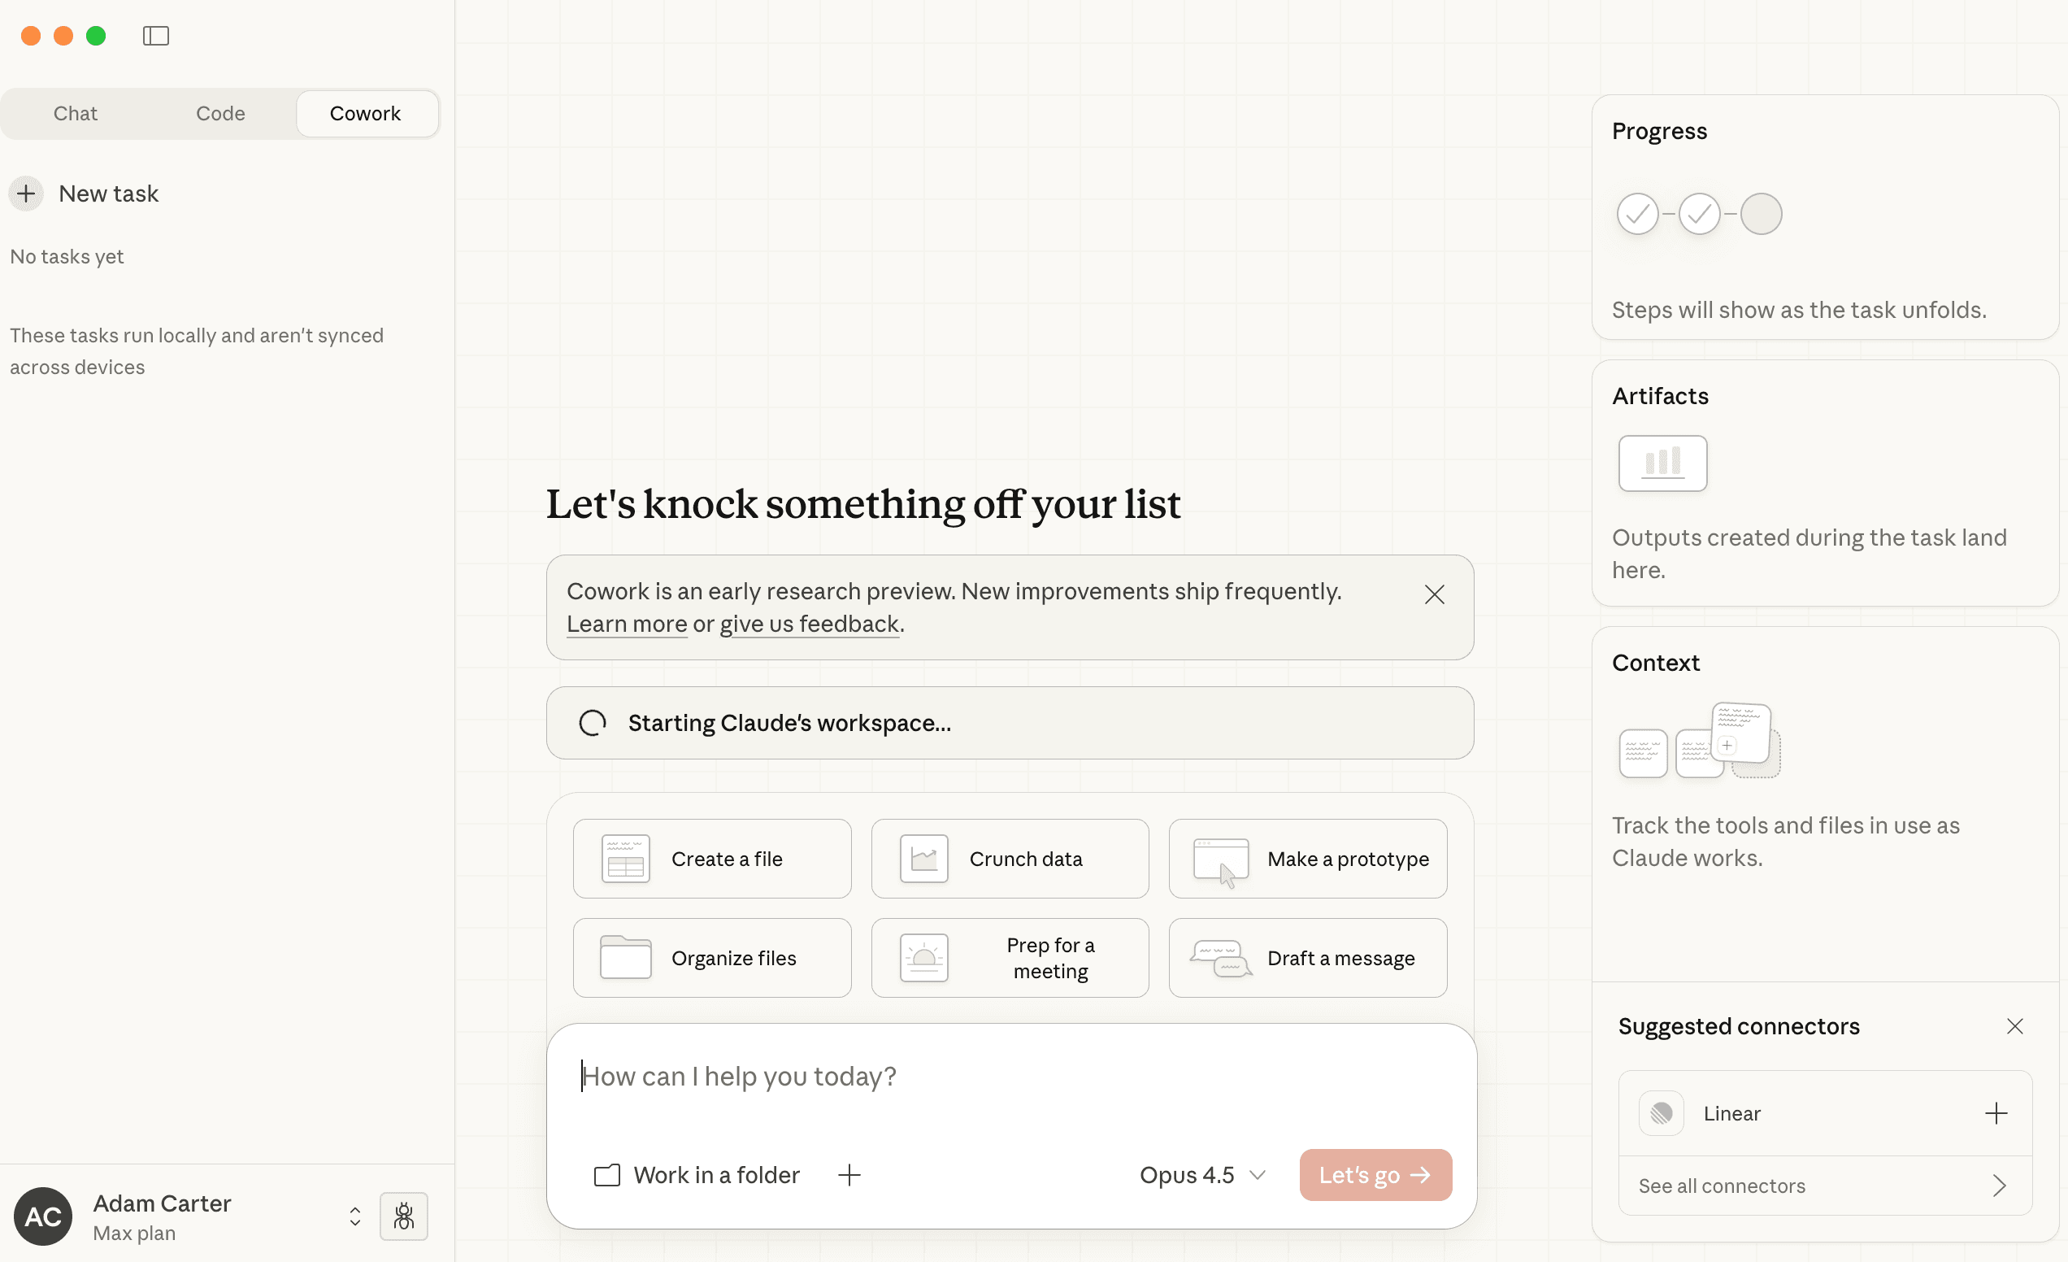Screen dimensions: 2068x1262
Task: Select the Crunch data shortcut icon
Action: 924,858
